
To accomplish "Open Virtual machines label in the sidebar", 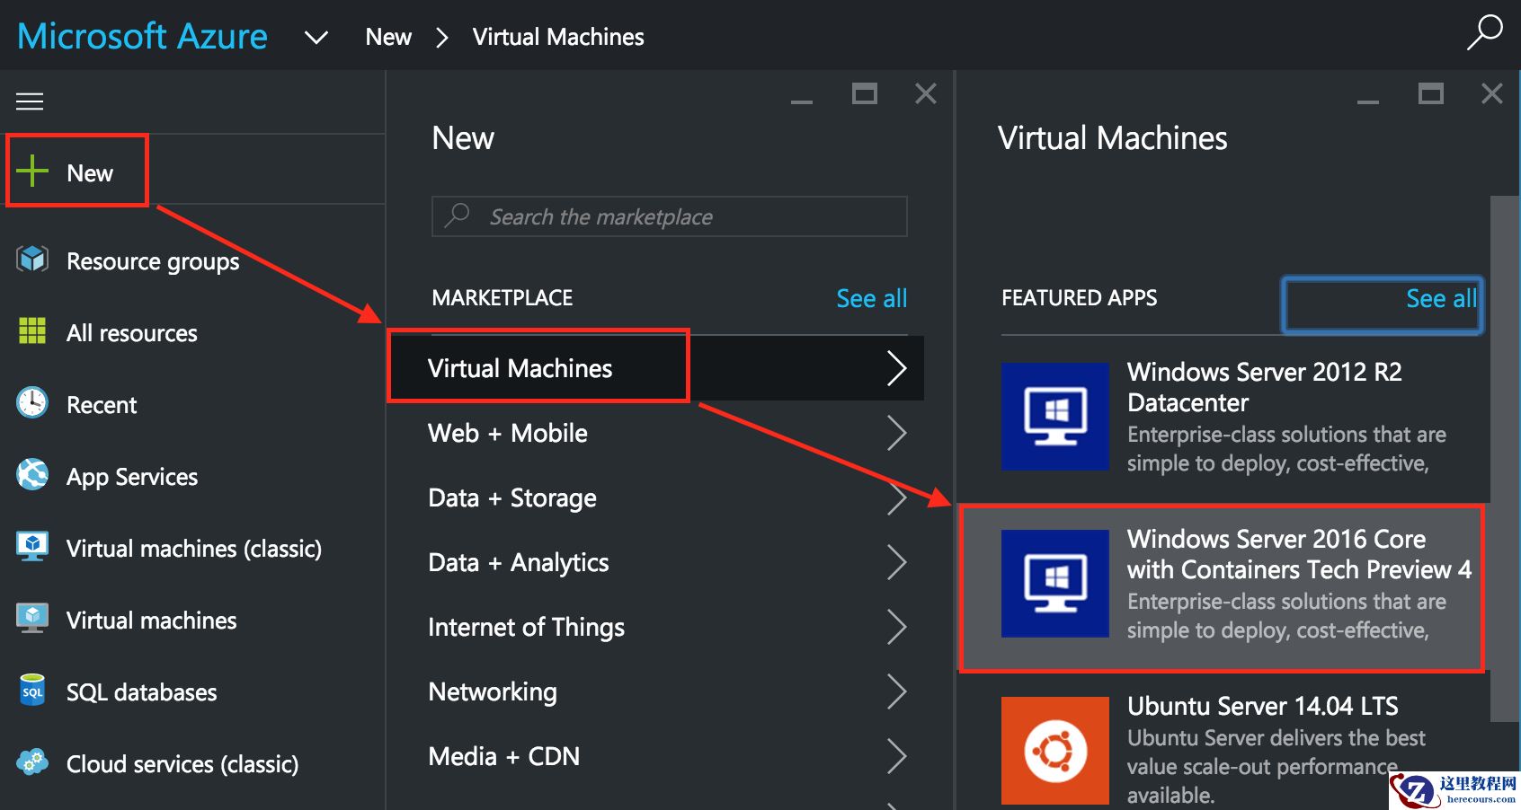I will 152,621.
